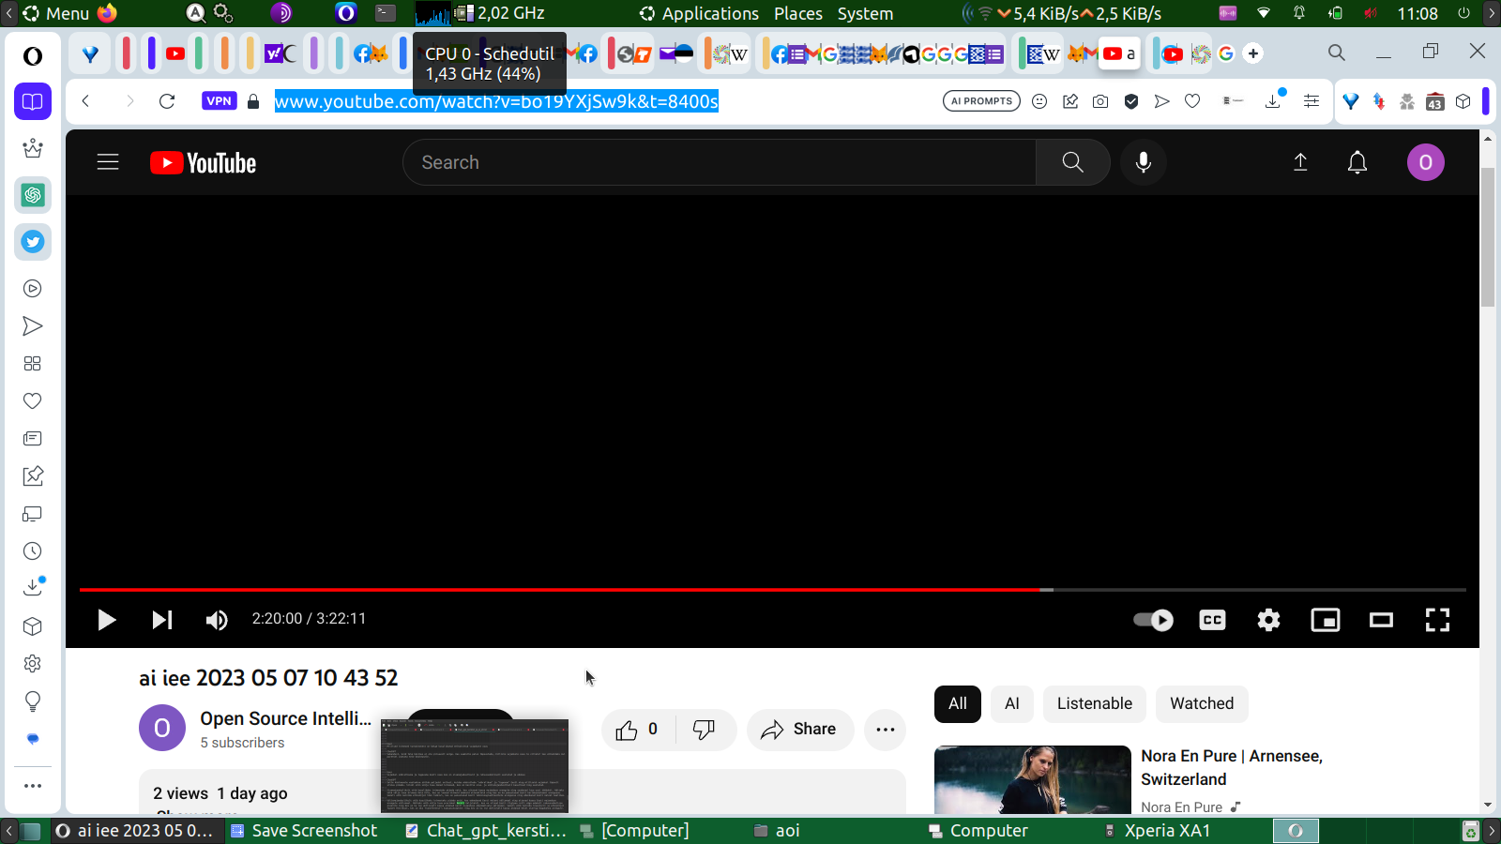Open Nora En Pure | Arnensee, Switzerland title
The height and width of the screenshot is (844, 1501).
coord(1232,767)
